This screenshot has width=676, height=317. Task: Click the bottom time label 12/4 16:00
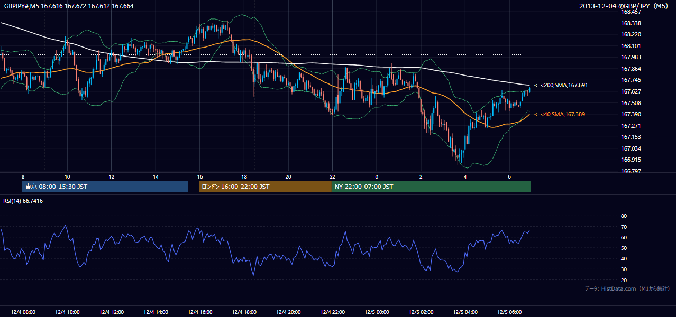(200, 312)
